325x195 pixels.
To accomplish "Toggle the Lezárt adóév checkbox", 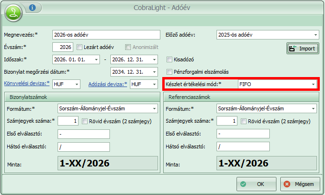I will click(x=79, y=48).
